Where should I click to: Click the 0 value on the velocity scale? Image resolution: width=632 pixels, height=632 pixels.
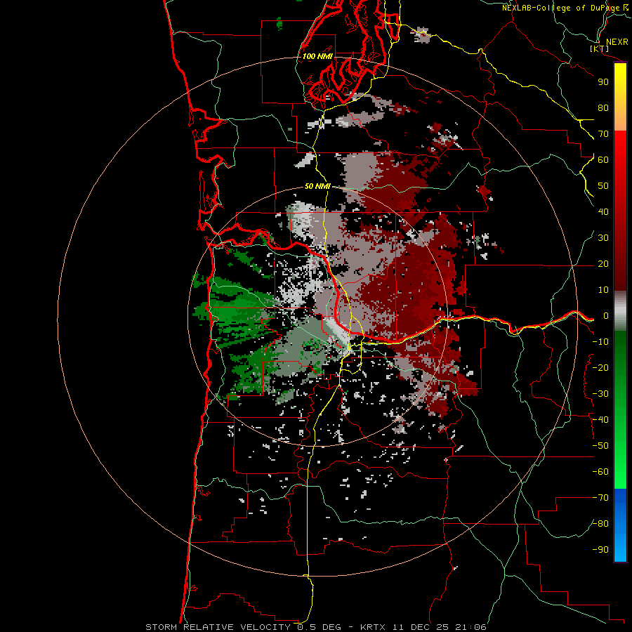[x=606, y=316]
